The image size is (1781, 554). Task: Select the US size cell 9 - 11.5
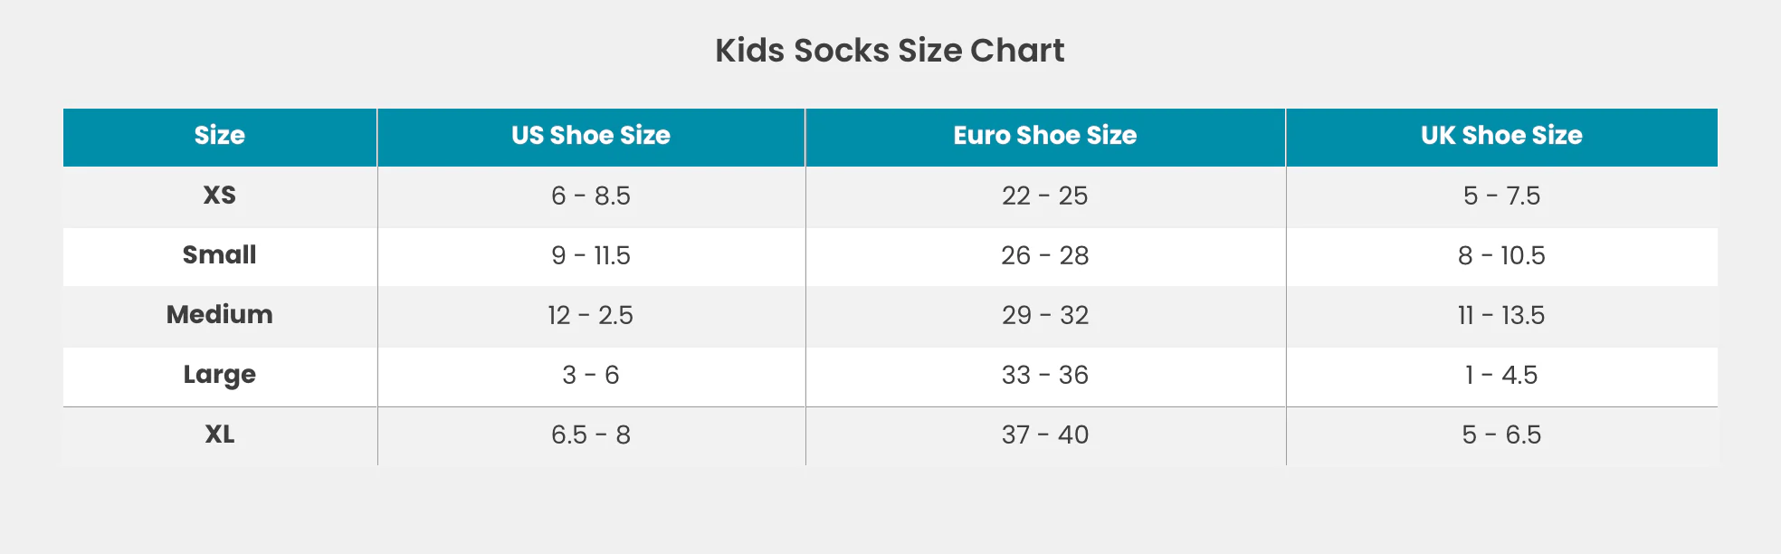click(591, 255)
